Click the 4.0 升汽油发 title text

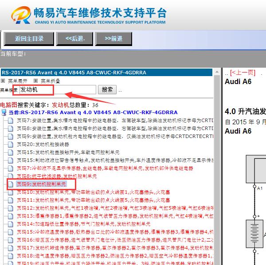pyautogui.click(x=245, y=111)
